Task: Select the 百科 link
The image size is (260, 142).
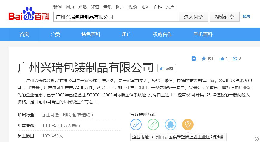Action: [157, 7]
